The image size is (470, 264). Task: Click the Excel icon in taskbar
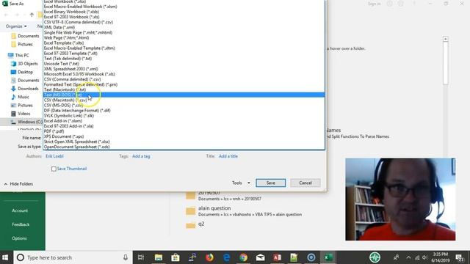coord(328,257)
